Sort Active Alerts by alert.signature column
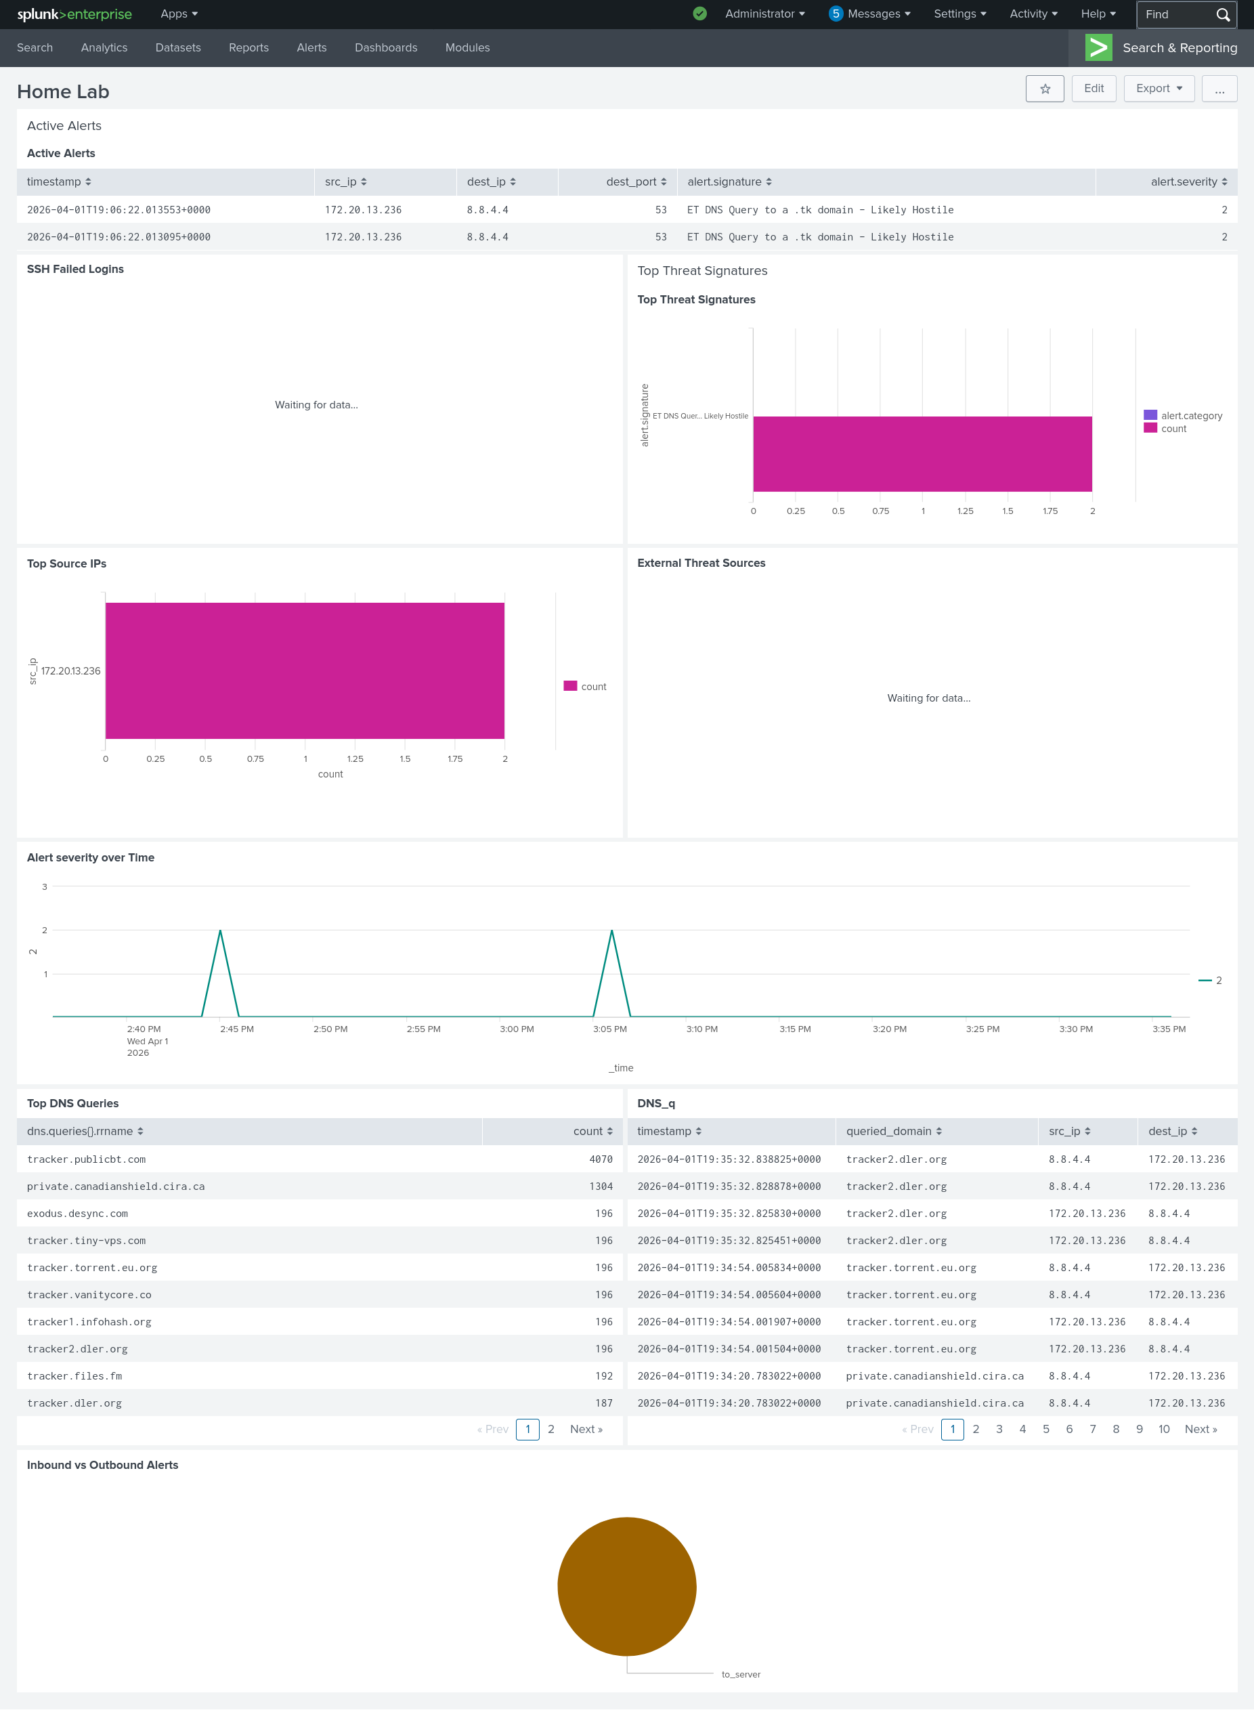The image size is (1254, 1710). pyautogui.click(x=729, y=182)
